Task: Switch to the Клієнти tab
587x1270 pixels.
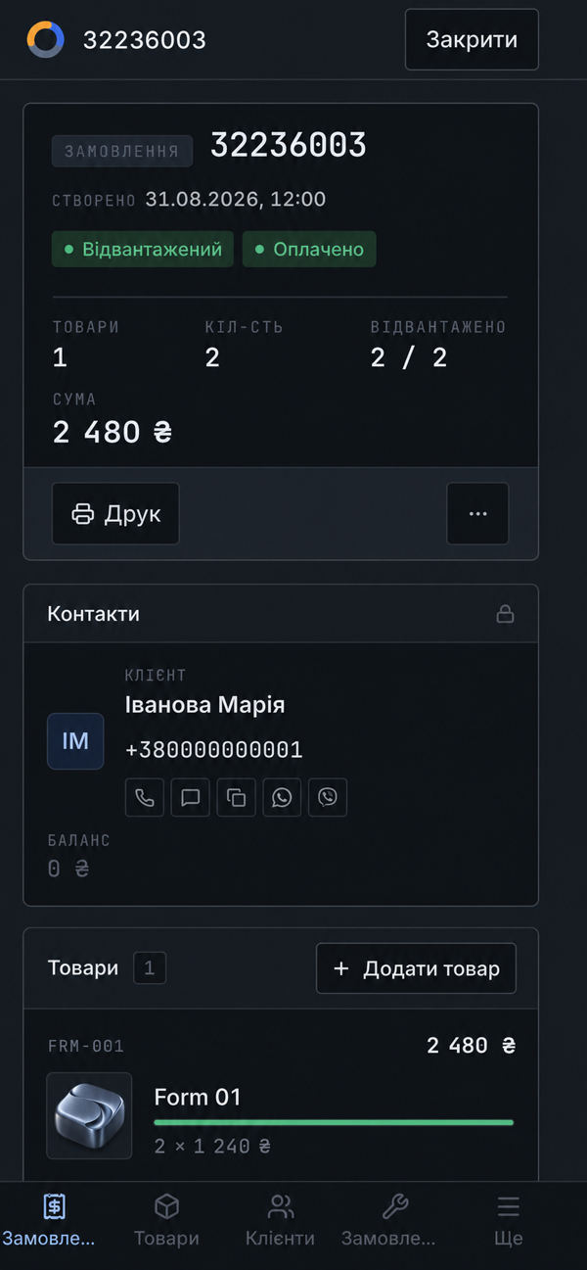Action: 281,1219
